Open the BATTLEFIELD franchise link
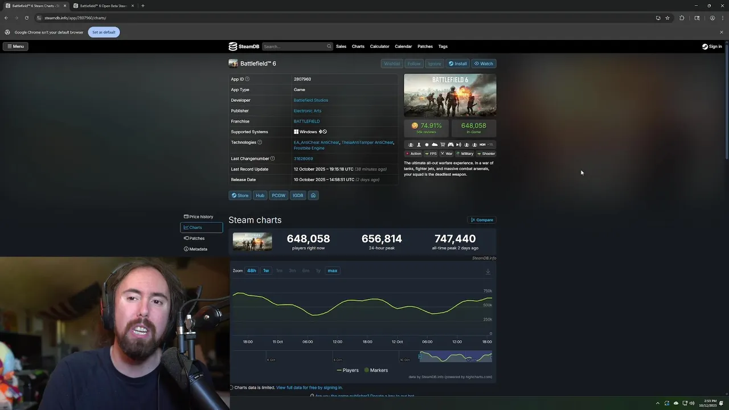This screenshot has width=729, height=410. pos(306,121)
